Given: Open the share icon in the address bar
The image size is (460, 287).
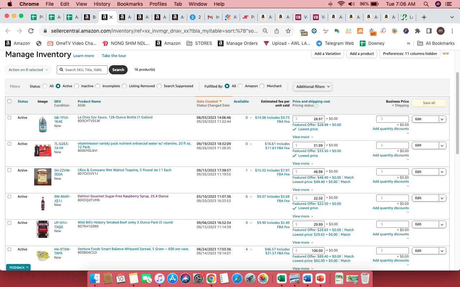Looking at the screenshot, I should [x=277, y=31].
